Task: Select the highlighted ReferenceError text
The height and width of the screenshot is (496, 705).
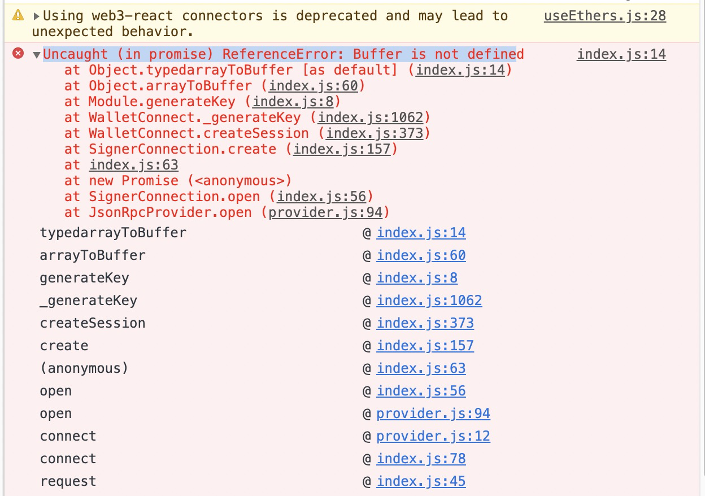Action: 282,54
